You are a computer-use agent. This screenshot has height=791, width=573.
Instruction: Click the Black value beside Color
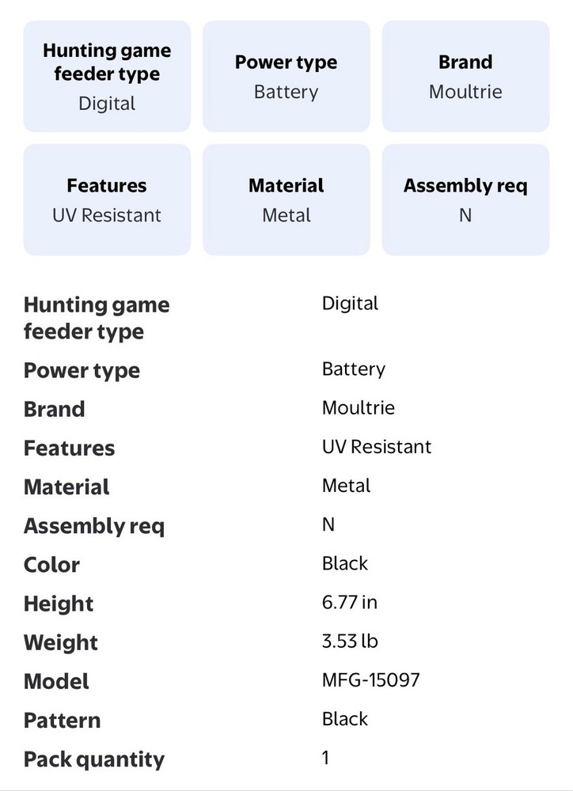coord(345,563)
